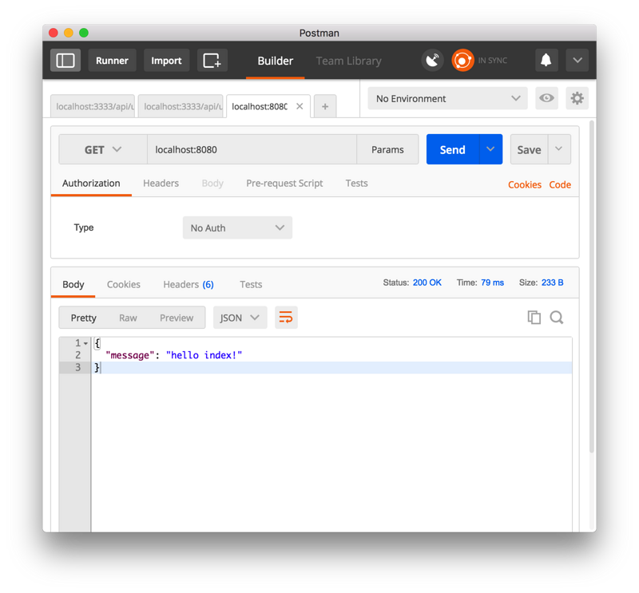This screenshot has width=639, height=593.
Task: Click the IN SYNC label
Action: pos(492,61)
